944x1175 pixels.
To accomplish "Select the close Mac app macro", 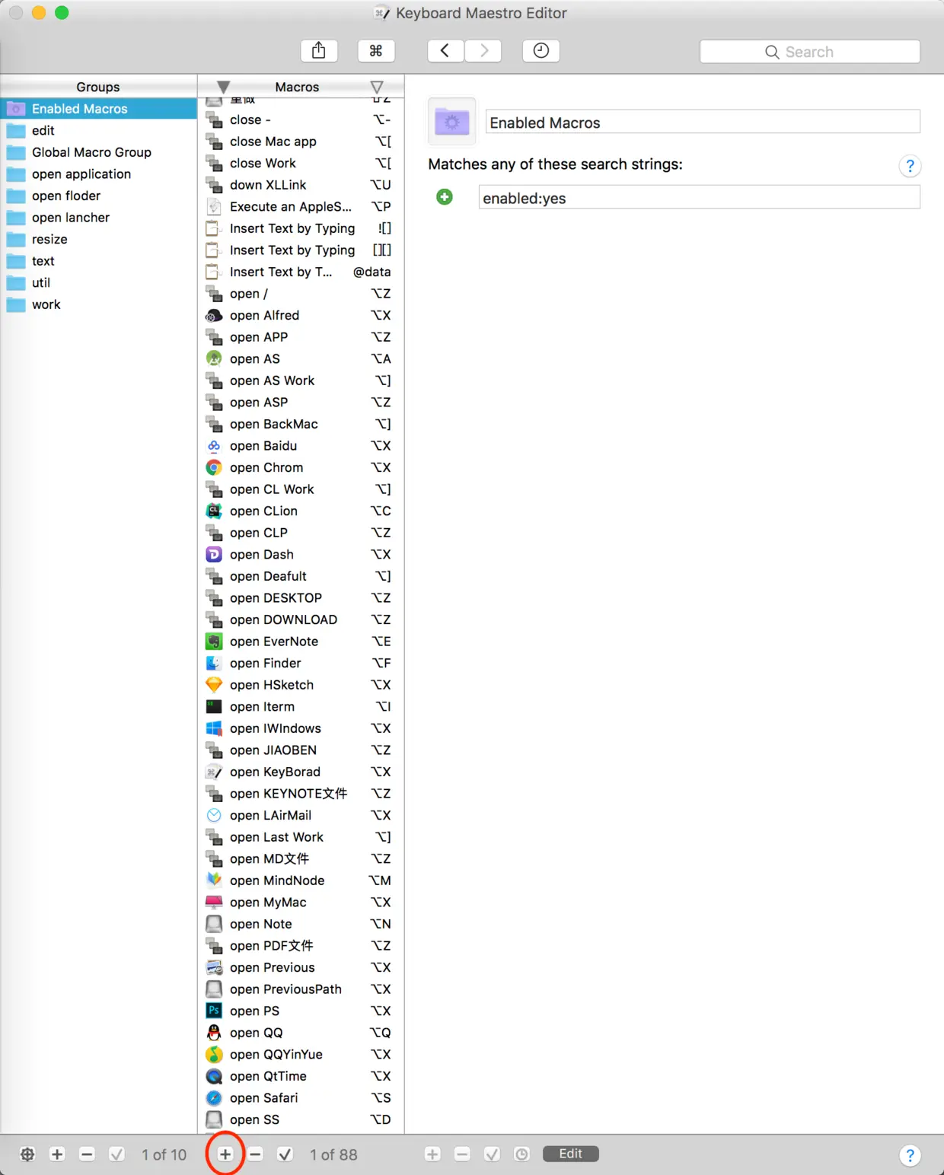I will (x=301, y=142).
